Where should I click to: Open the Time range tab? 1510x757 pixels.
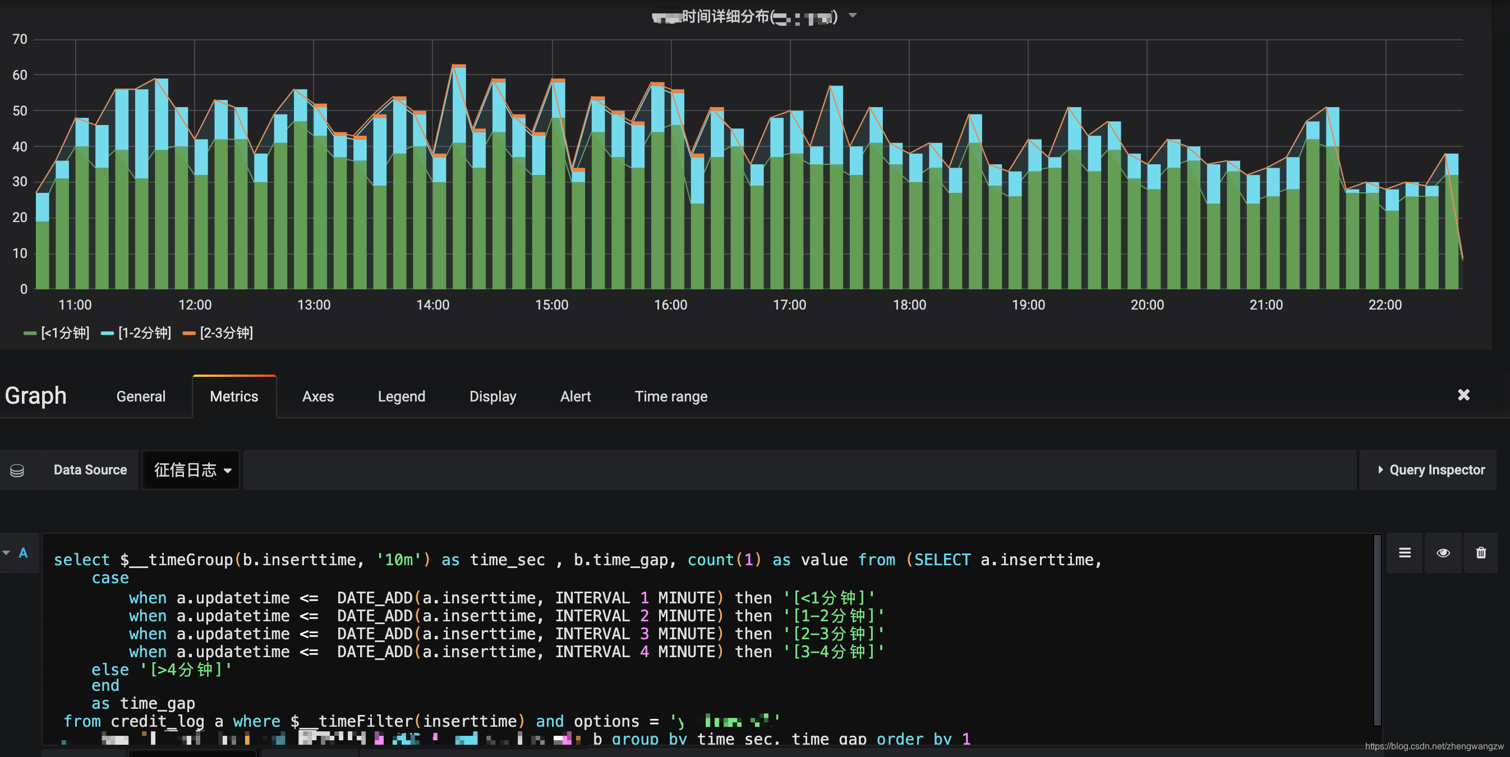(671, 396)
